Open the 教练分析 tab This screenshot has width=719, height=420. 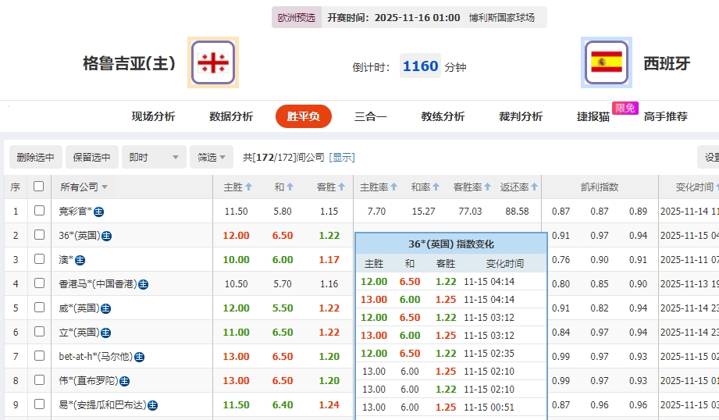pyautogui.click(x=443, y=116)
